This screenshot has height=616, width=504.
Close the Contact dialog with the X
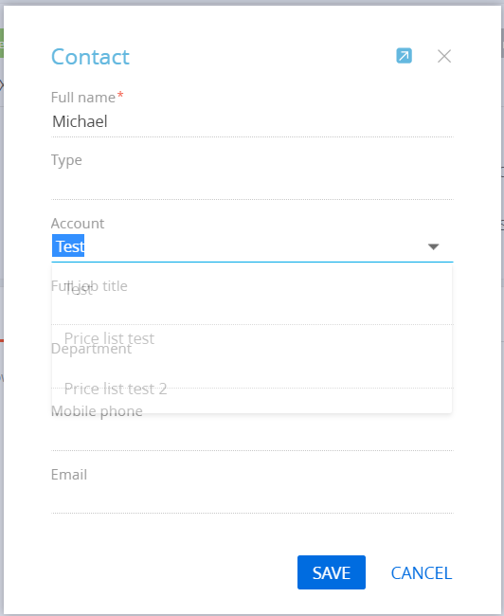point(444,56)
